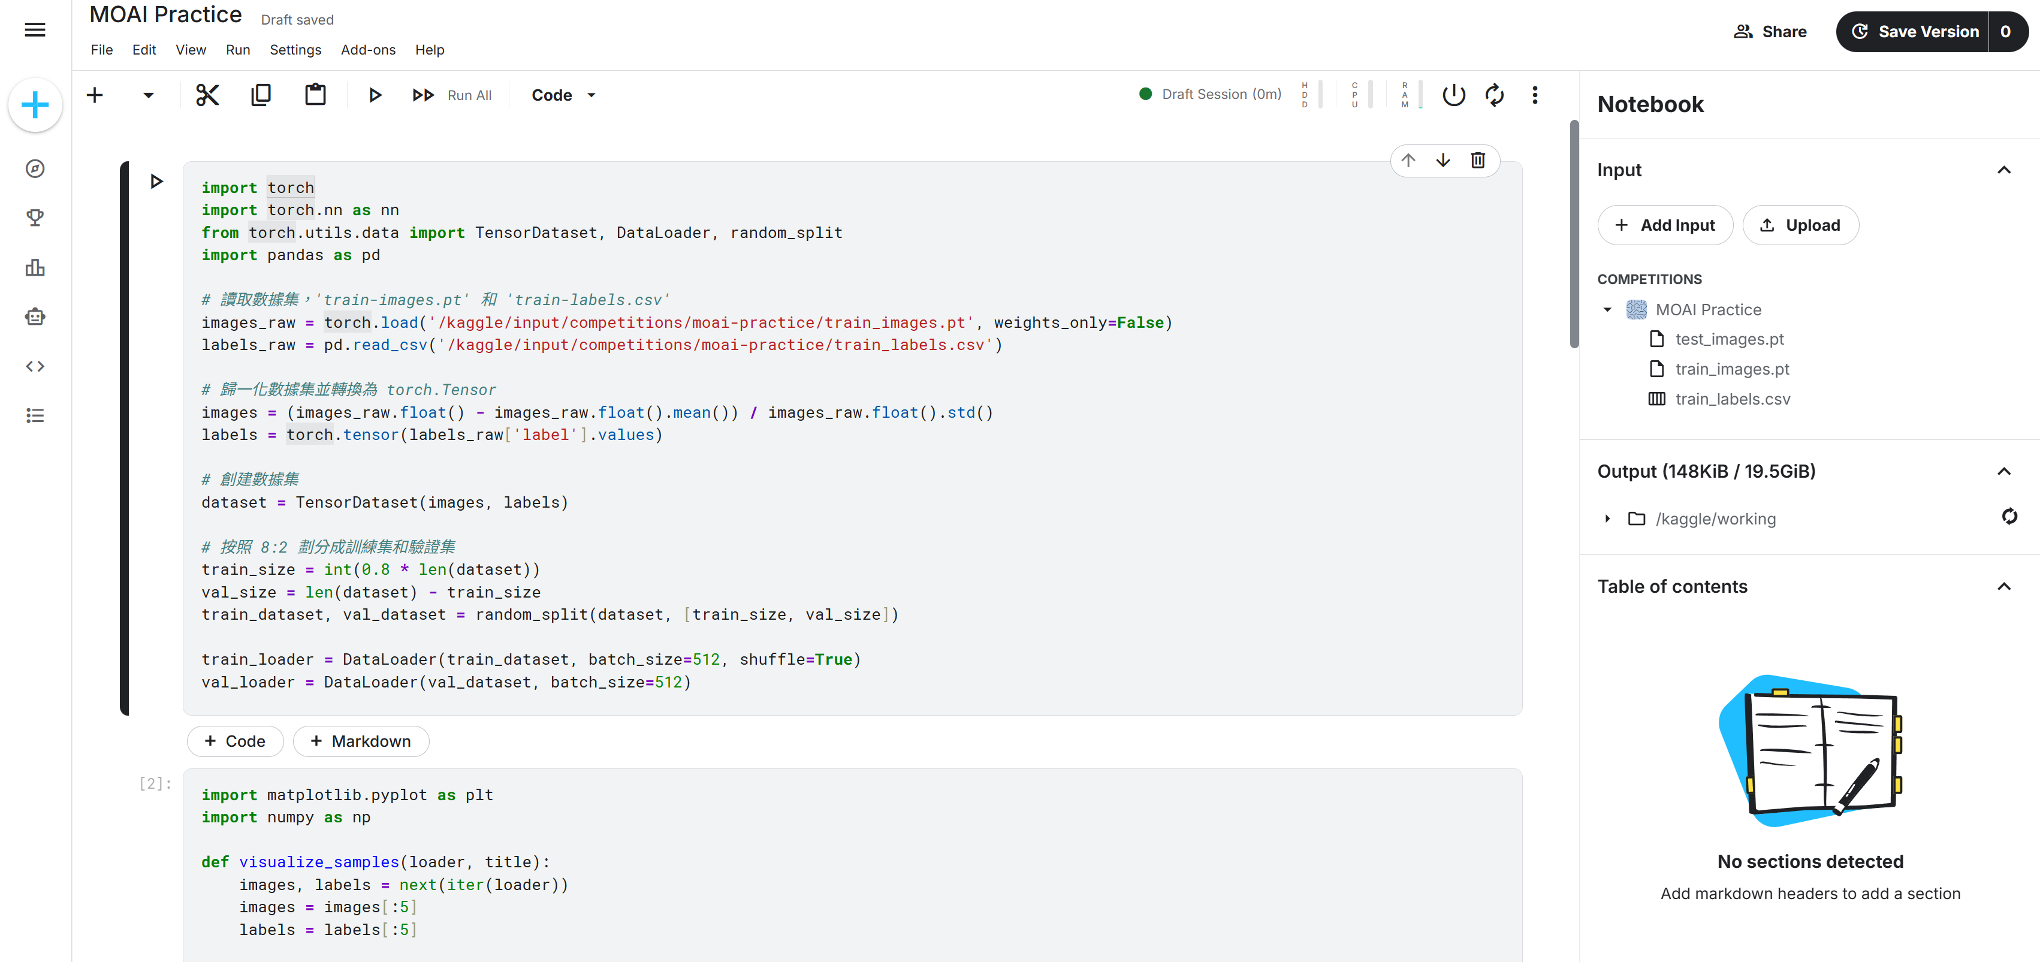2040x962 pixels.
Task: Run the first cell play triangle
Action: 157,182
